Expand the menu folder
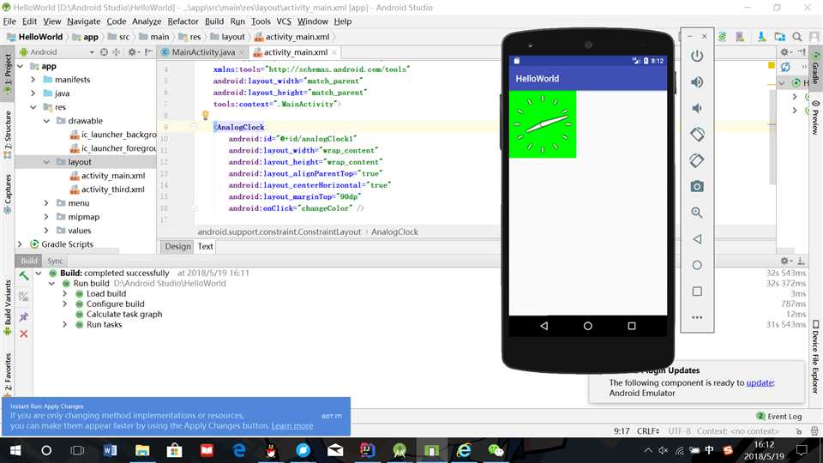The width and height of the screenshot is (823, 463). (46, 202)
